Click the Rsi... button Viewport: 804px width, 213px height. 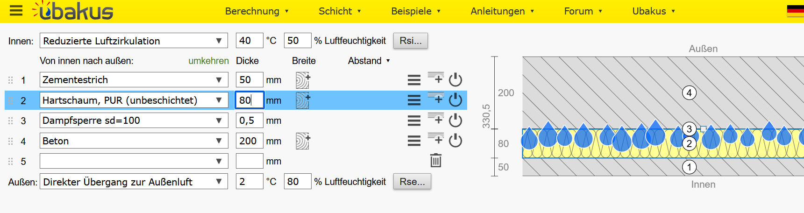(410, 41)
